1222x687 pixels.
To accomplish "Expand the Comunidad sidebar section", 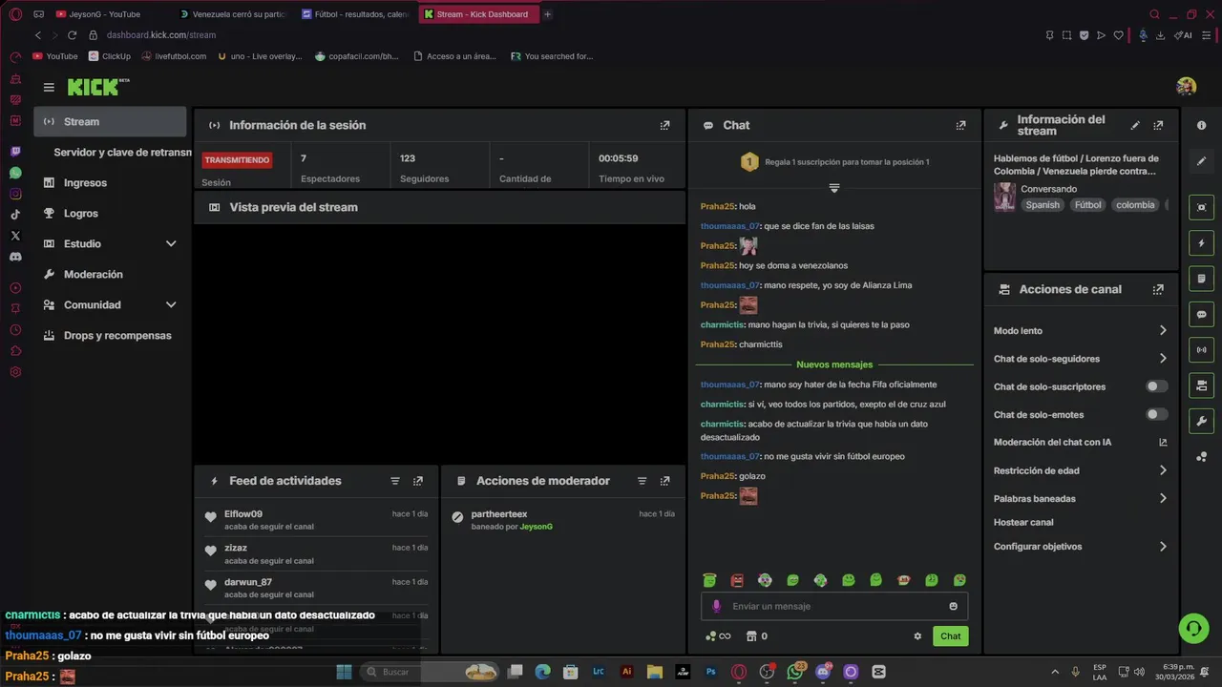I will click(x=171, y=304).
